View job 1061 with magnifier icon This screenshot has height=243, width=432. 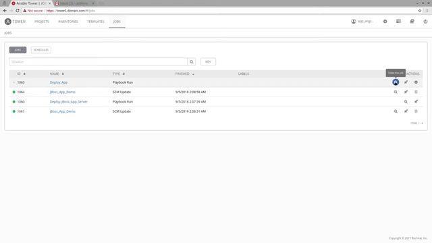(396, 111)
